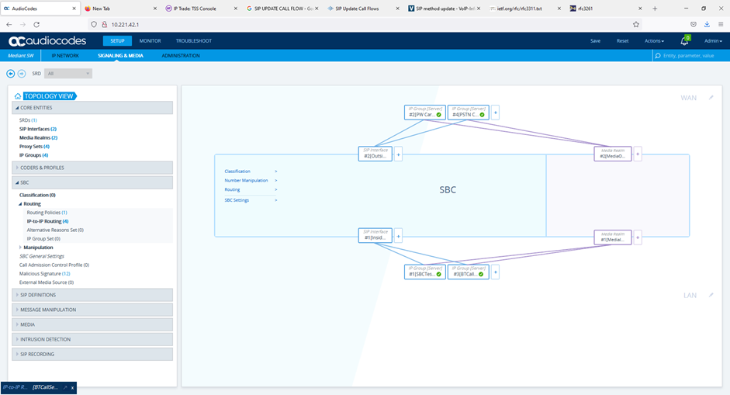Image resolution: width=730 pixels, height=395 pixels.
Task: Click the browser back arrow
Action: point(9,25)
